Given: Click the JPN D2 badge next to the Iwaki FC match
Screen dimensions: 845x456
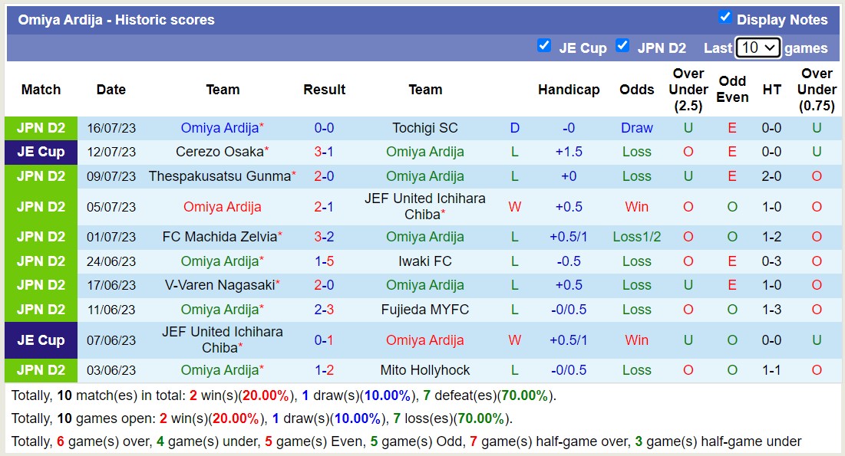Looking at the screenshot, I should [41, 261].
